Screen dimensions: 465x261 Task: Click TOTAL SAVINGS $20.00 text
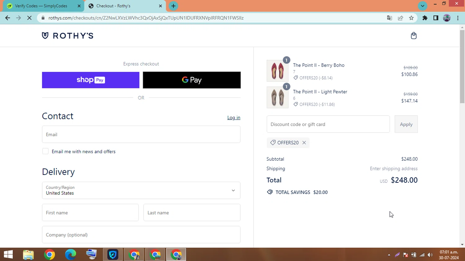click(x=301, y=192)
